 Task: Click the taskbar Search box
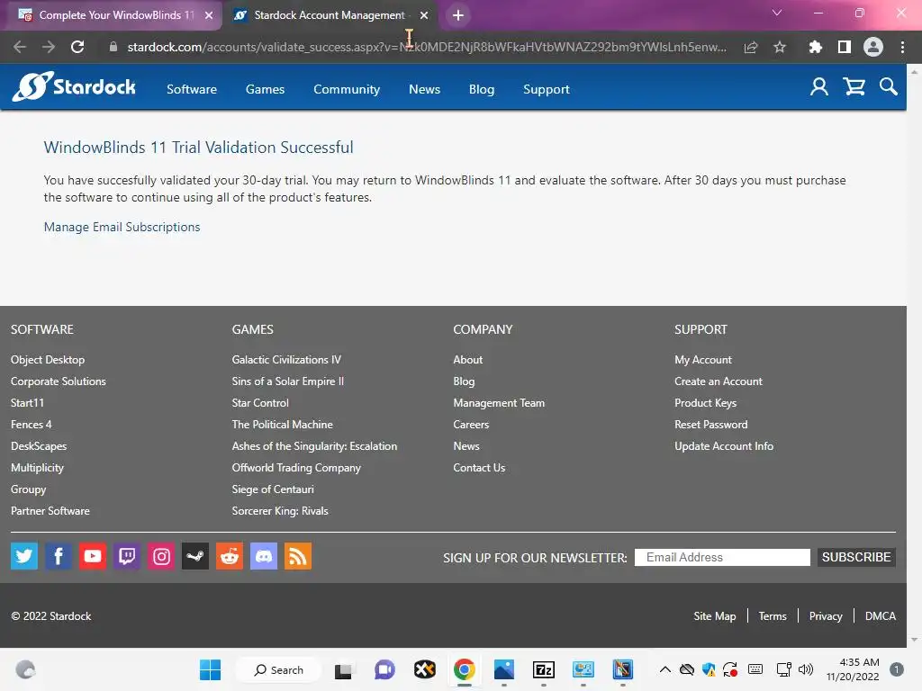279,669
